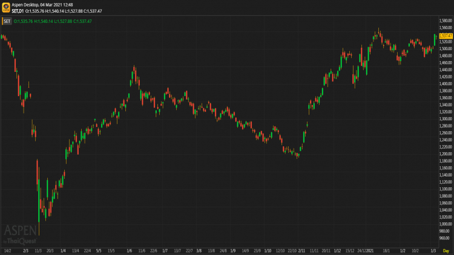Click the 1/6 date axis label
This screenshot has height=255, width=454.
point(130,251)
